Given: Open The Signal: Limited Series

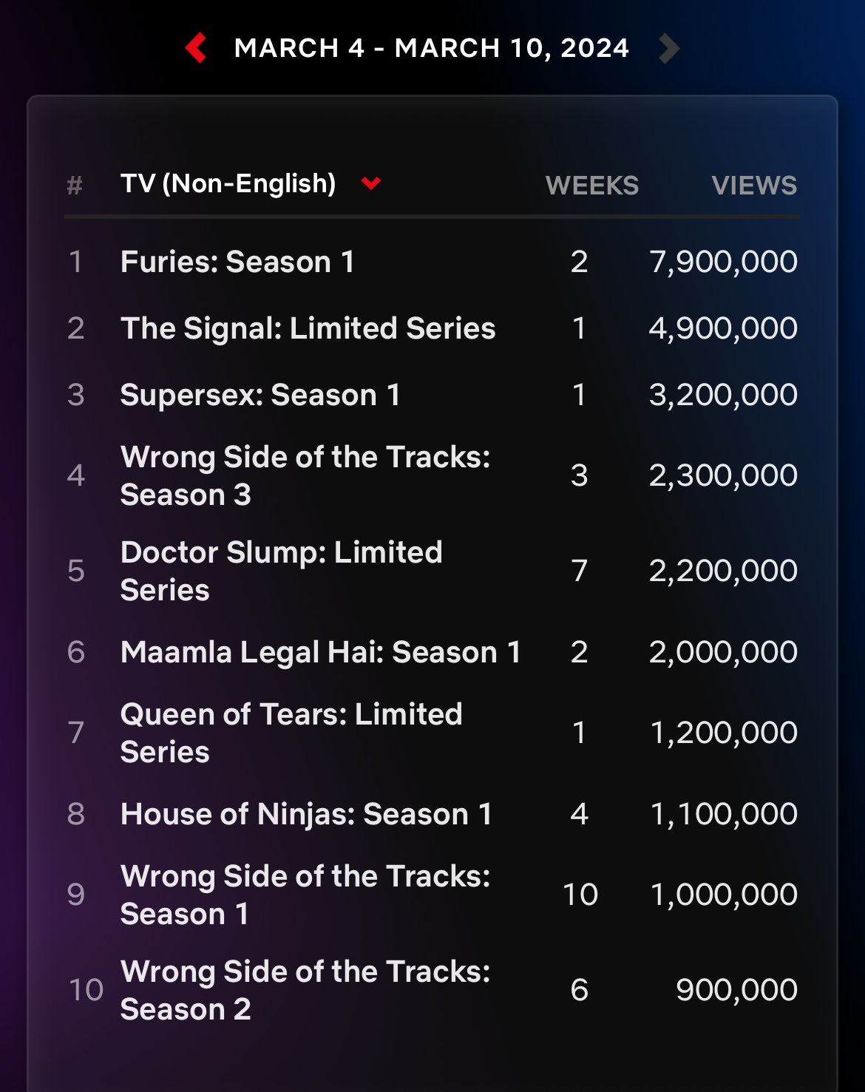Looking at the screenshot, I should tap(308, 328).
